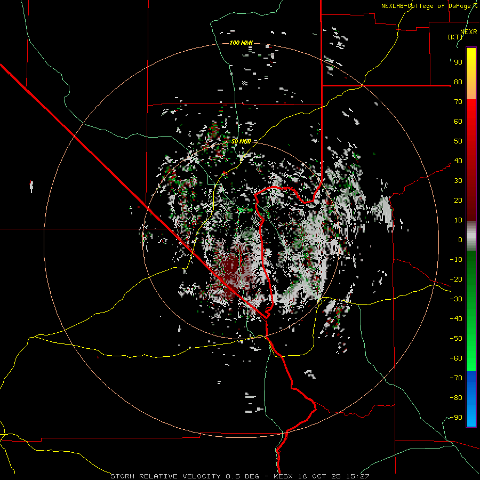This screenshot has width=480, height=480.
Task: Click the 100 NMI range ring label
Action: (241, 43)
